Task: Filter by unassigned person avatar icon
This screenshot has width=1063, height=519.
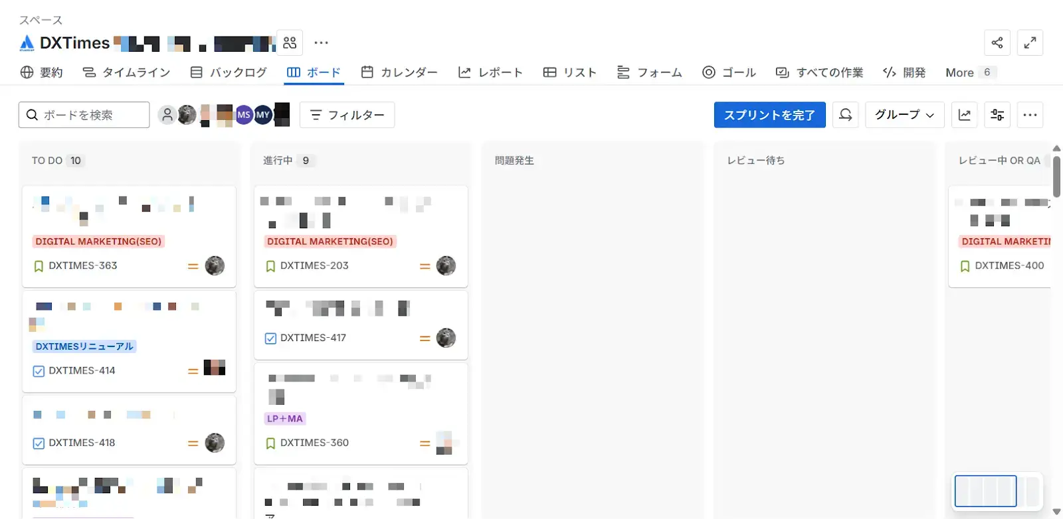Action: [x=167, y=115]
